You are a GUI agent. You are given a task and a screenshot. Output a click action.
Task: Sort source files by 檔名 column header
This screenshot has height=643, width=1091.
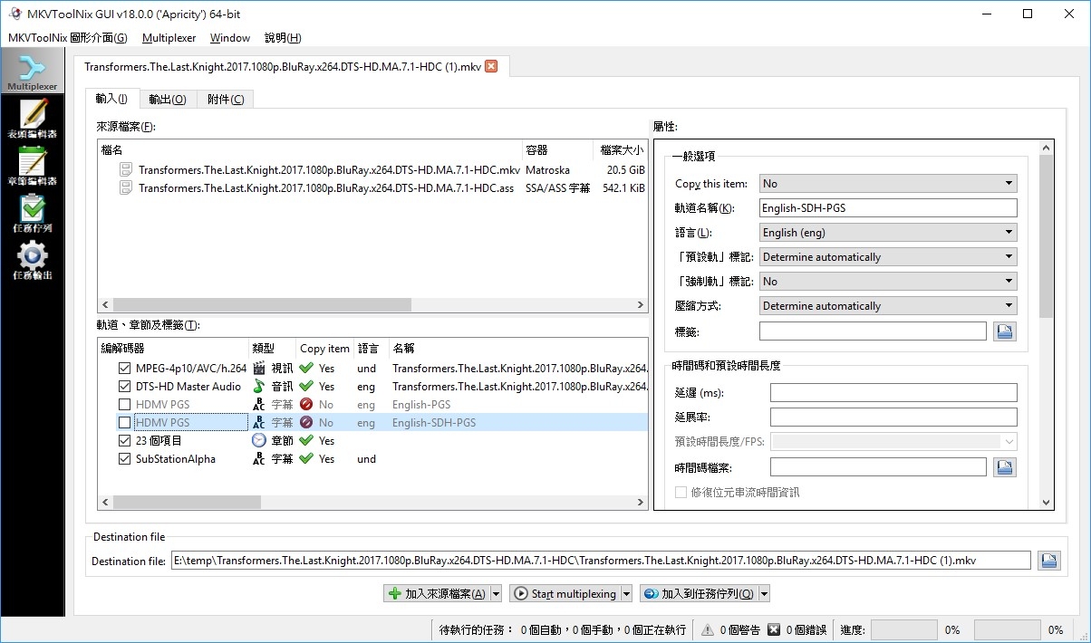pos(310,150)
